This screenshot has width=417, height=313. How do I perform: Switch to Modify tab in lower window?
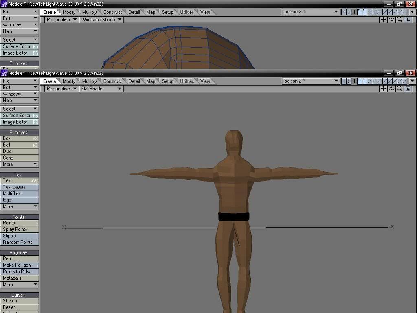pyautogui.click(x=69, y=81)
